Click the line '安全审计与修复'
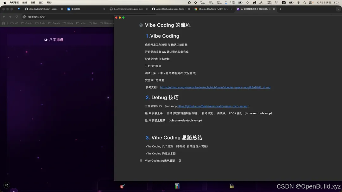342x192 pixels. coord(155,80)
